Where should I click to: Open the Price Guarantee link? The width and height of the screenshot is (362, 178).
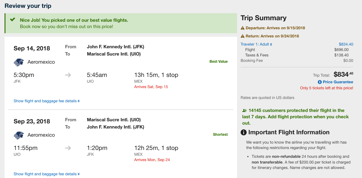(338, 82)
